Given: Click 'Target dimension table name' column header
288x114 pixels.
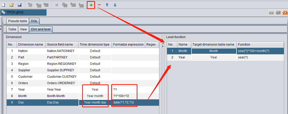Looking at the screenshot, I should click(214, 45).
